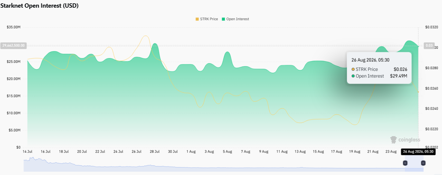Click the 28 Jul date axis label
Image resolution: width=442 pixels, height=175 pixels.
click(154, 151)
